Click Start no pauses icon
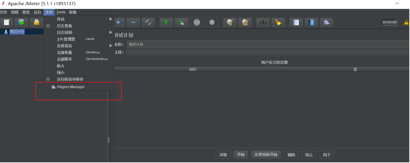410x163 pixels. click(181, 22)
